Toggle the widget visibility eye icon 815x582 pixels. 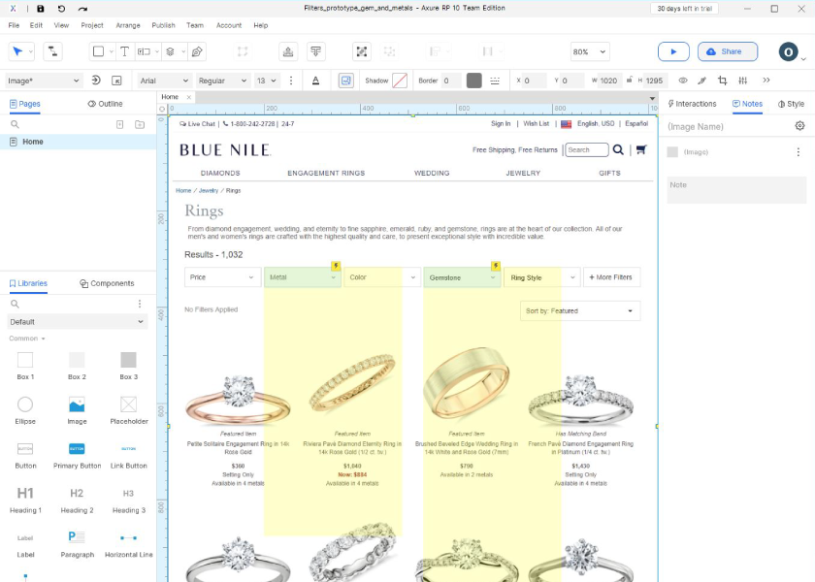(683, 81)
